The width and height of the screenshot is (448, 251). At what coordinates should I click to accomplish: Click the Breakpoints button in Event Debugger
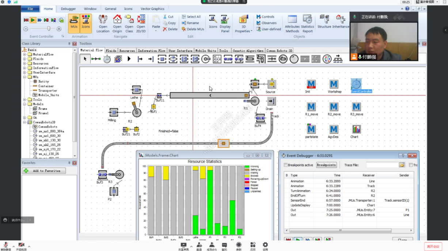tap(326, 165)
